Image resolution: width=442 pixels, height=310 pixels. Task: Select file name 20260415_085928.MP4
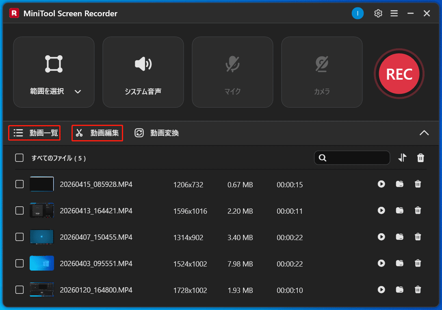(96, 184)
